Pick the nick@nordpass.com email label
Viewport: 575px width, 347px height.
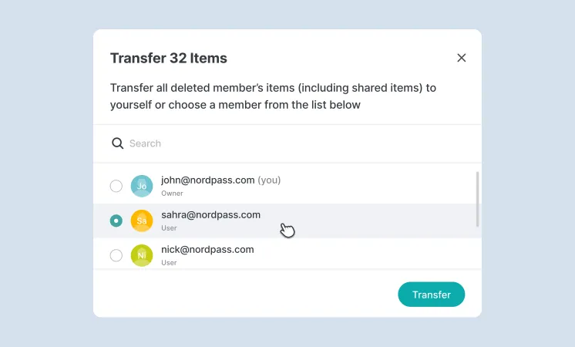point(207,250)
